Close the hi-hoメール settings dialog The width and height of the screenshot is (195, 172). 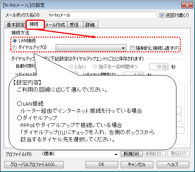(x=187, y=5)
